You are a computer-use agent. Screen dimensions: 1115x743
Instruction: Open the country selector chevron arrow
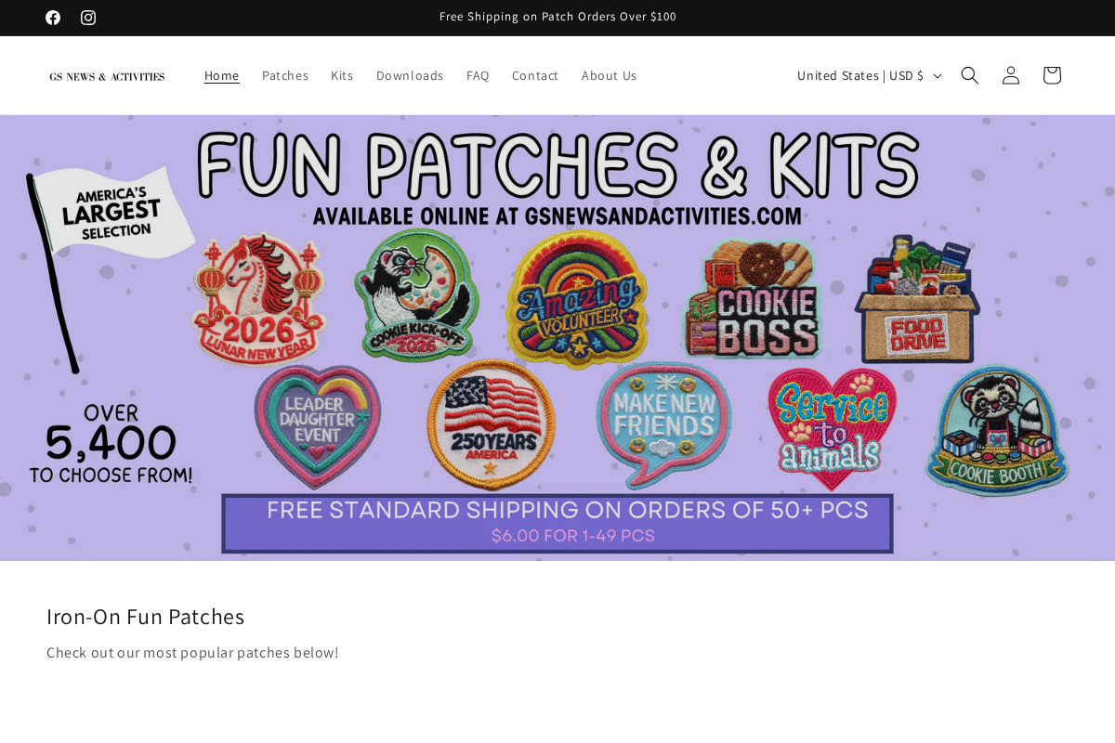click(x=938, y=75)
